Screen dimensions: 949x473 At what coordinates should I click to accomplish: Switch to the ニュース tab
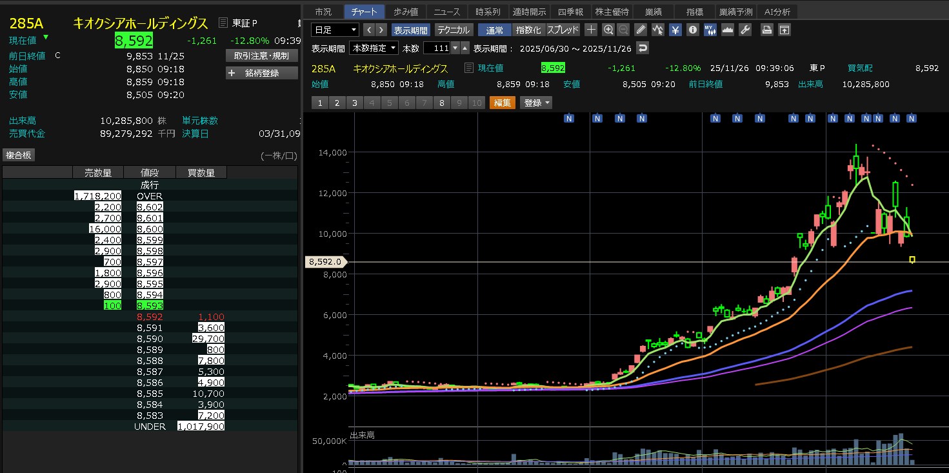[447, 12]
